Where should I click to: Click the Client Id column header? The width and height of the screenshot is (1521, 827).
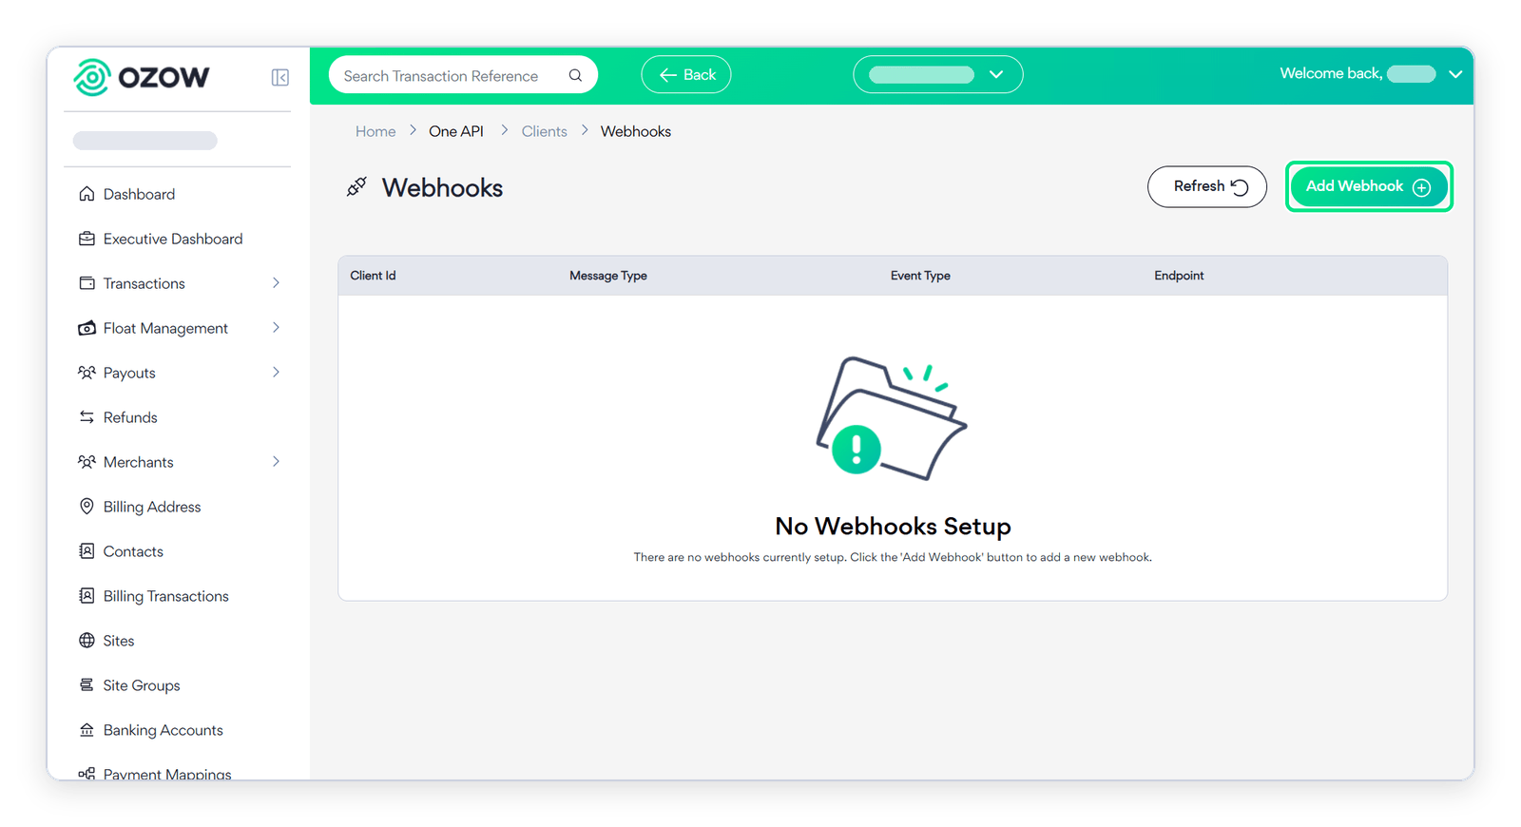point(373,276)
